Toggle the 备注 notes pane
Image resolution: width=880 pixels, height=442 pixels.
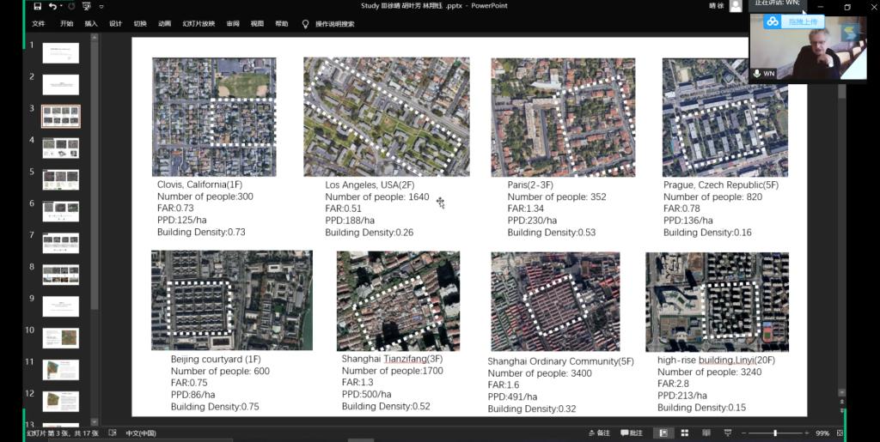598,433
